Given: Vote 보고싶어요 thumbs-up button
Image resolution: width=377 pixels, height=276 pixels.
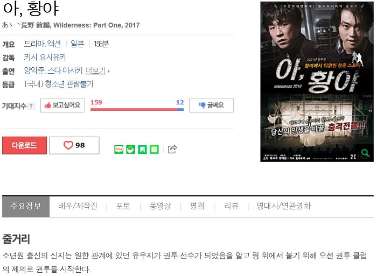Looking at the screenshot, I should [x=62, y=105].
